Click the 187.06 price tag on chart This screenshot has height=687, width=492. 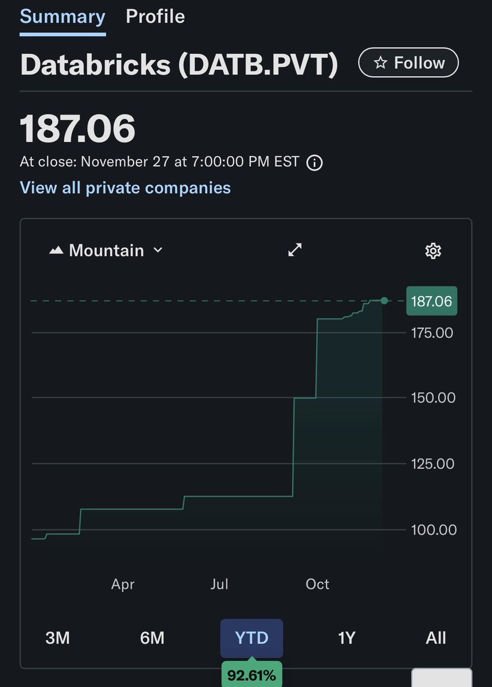432,301
